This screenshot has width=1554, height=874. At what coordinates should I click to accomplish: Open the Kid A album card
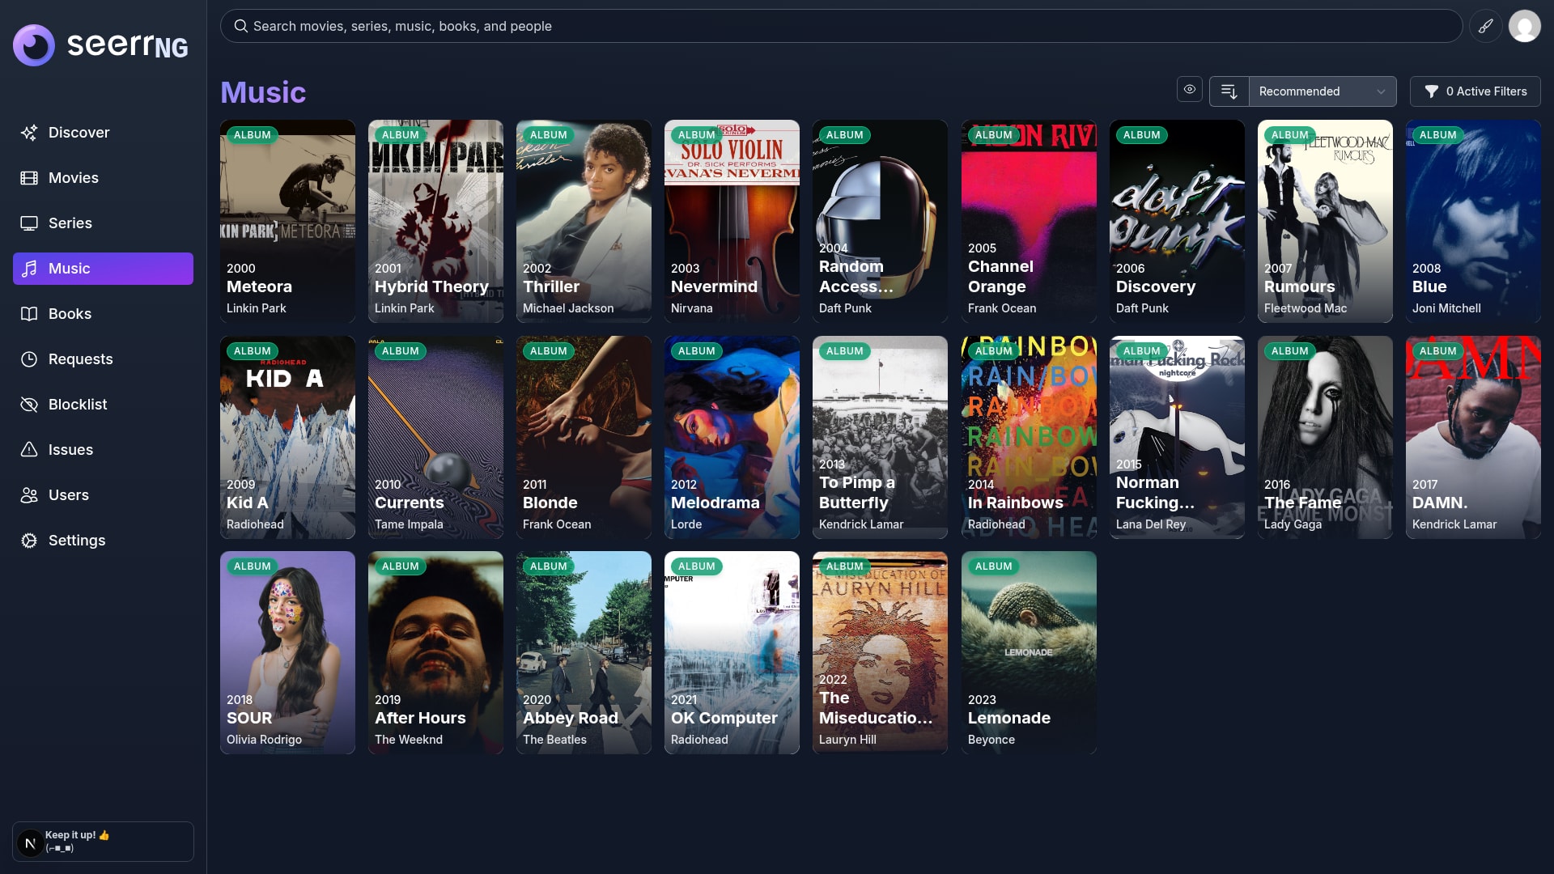[287, 438]
